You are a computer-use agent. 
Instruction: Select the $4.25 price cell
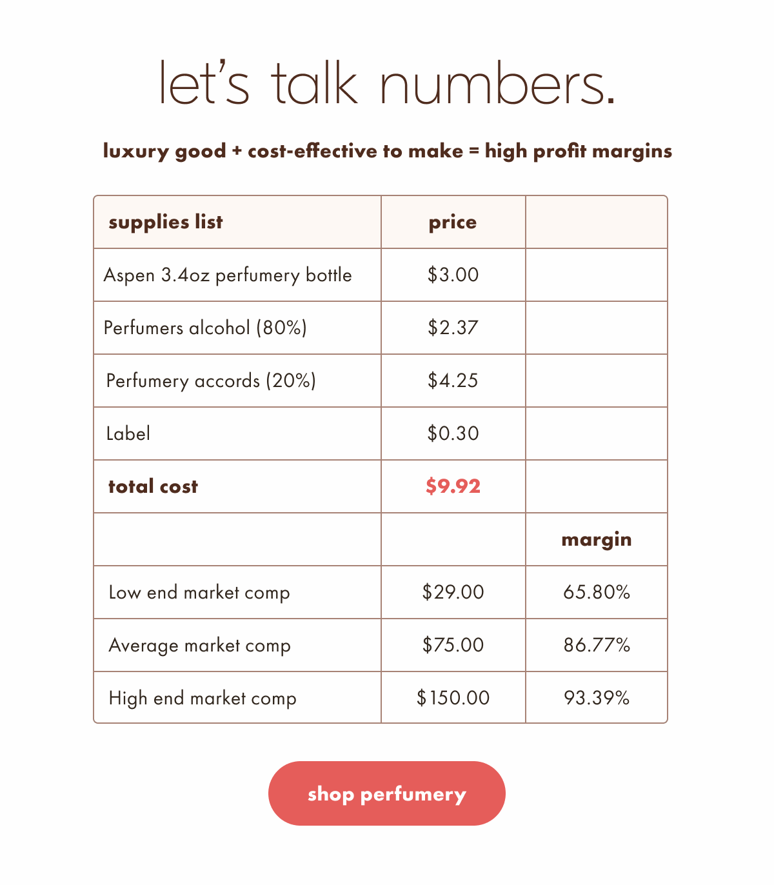(453, 381)
